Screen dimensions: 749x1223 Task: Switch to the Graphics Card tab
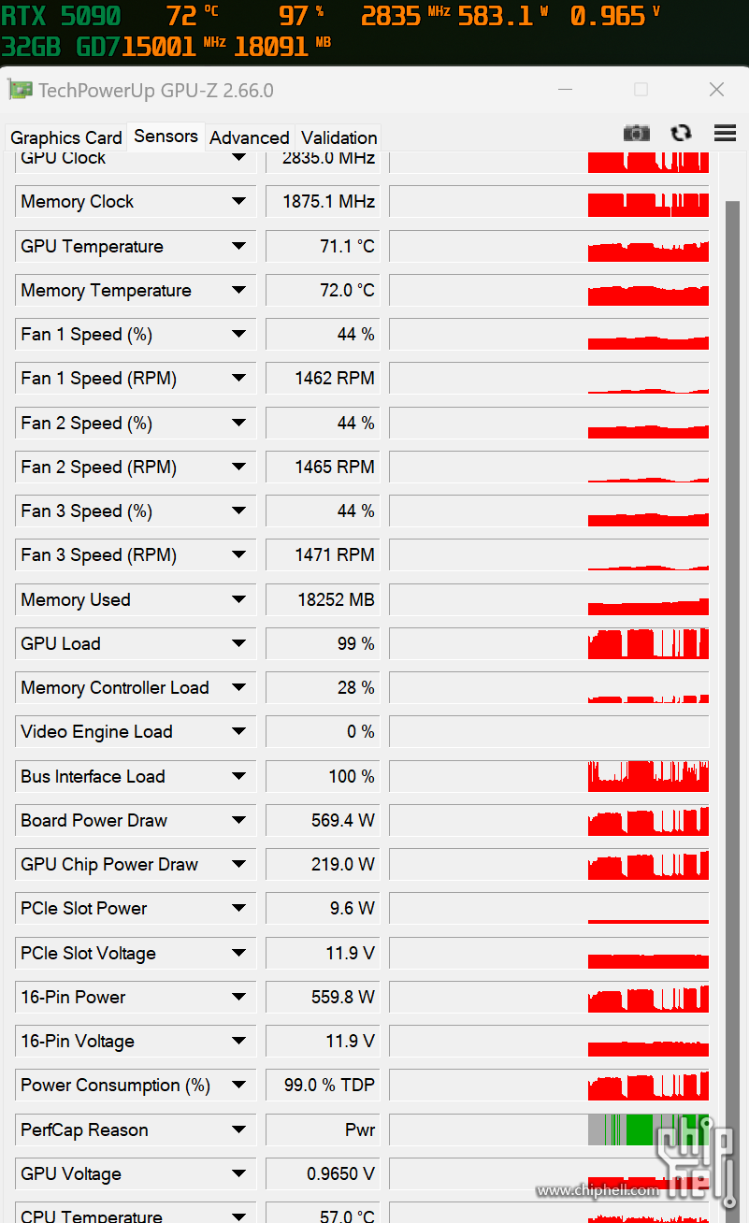tap(65, 137)
